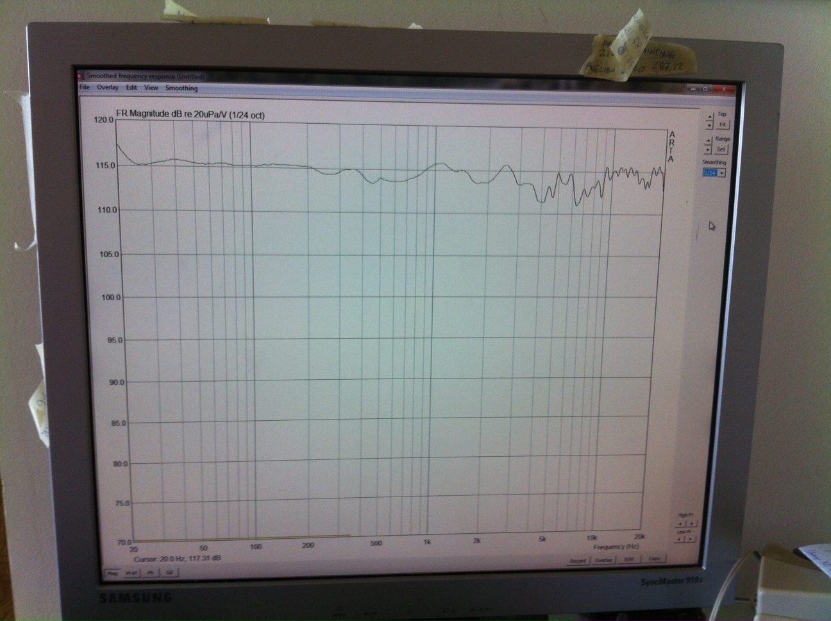The image size is (831, 621).
Task: Lower graph top with Top down arrow
Action: [x=709, y=126]
